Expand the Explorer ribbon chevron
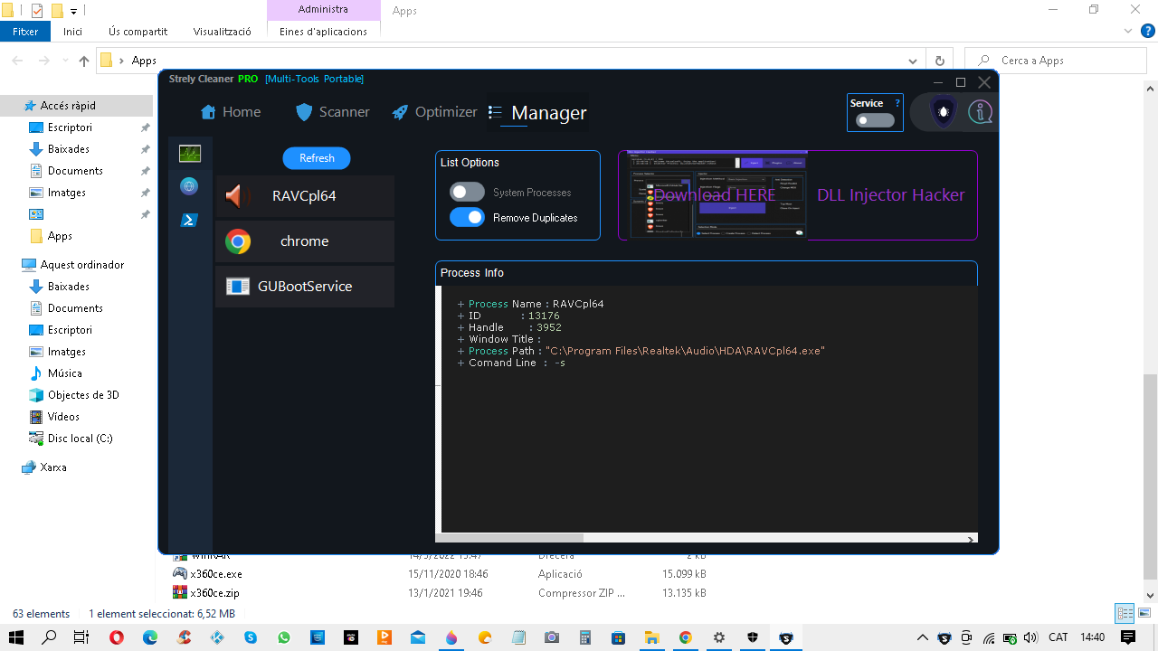The height and width of the screenshot is (651, 1158). click(x=1128, y=32)
